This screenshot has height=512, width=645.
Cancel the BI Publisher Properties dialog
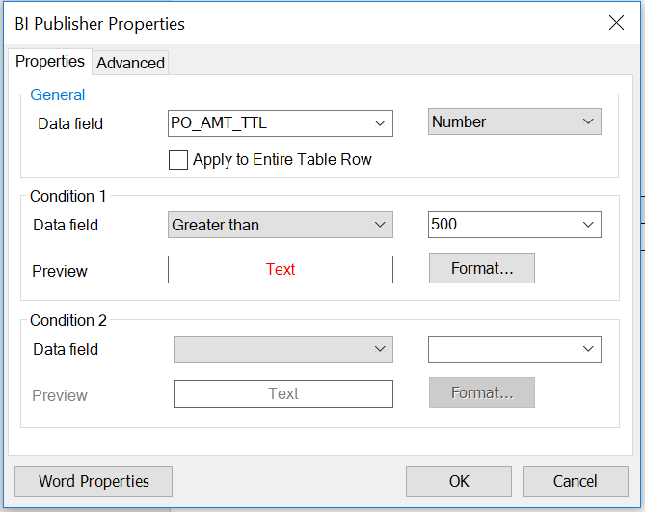pos(575,481)
